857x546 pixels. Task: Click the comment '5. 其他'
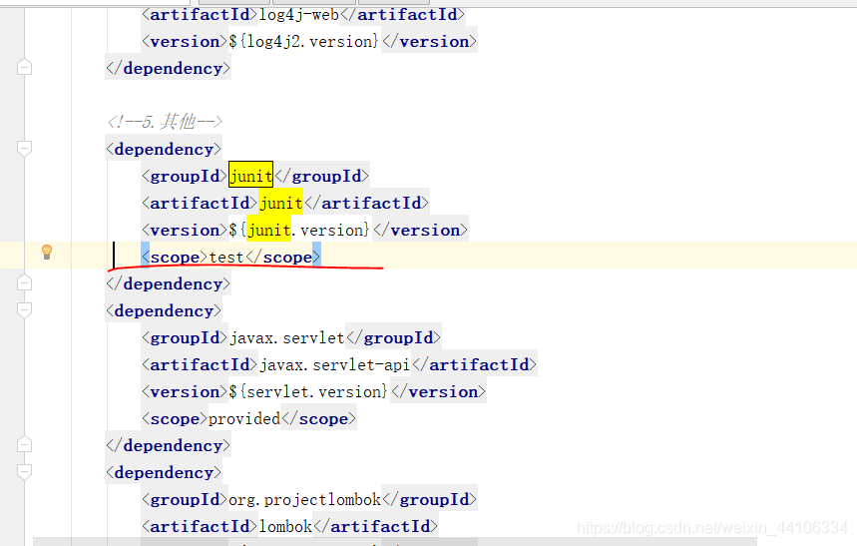(x=165, y=122)
